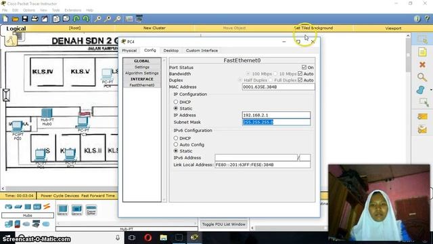This screenshot has height=244, width=433.
Task: Click the workspace scrollbar up arrow
Action: [x=408, y=36]
